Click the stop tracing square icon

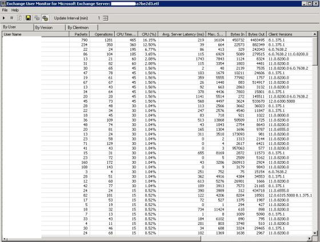coord(11,18)
